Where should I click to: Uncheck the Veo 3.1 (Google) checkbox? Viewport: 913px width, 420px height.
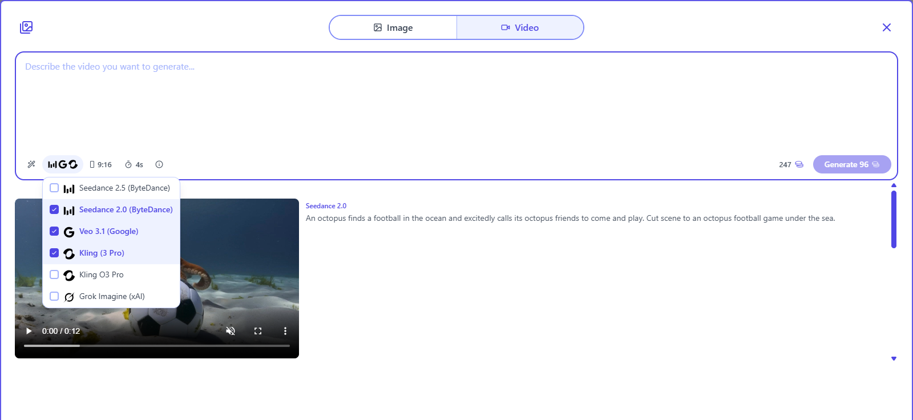[x=54, y=231]
